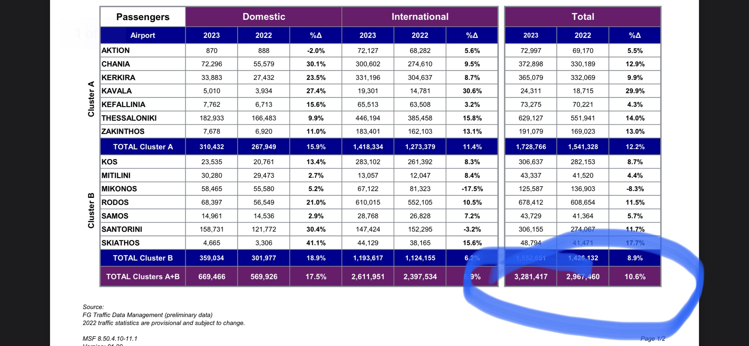Click the Page 1/2 footer label
This screenshot has width=749, height=346.
point(653,339)
